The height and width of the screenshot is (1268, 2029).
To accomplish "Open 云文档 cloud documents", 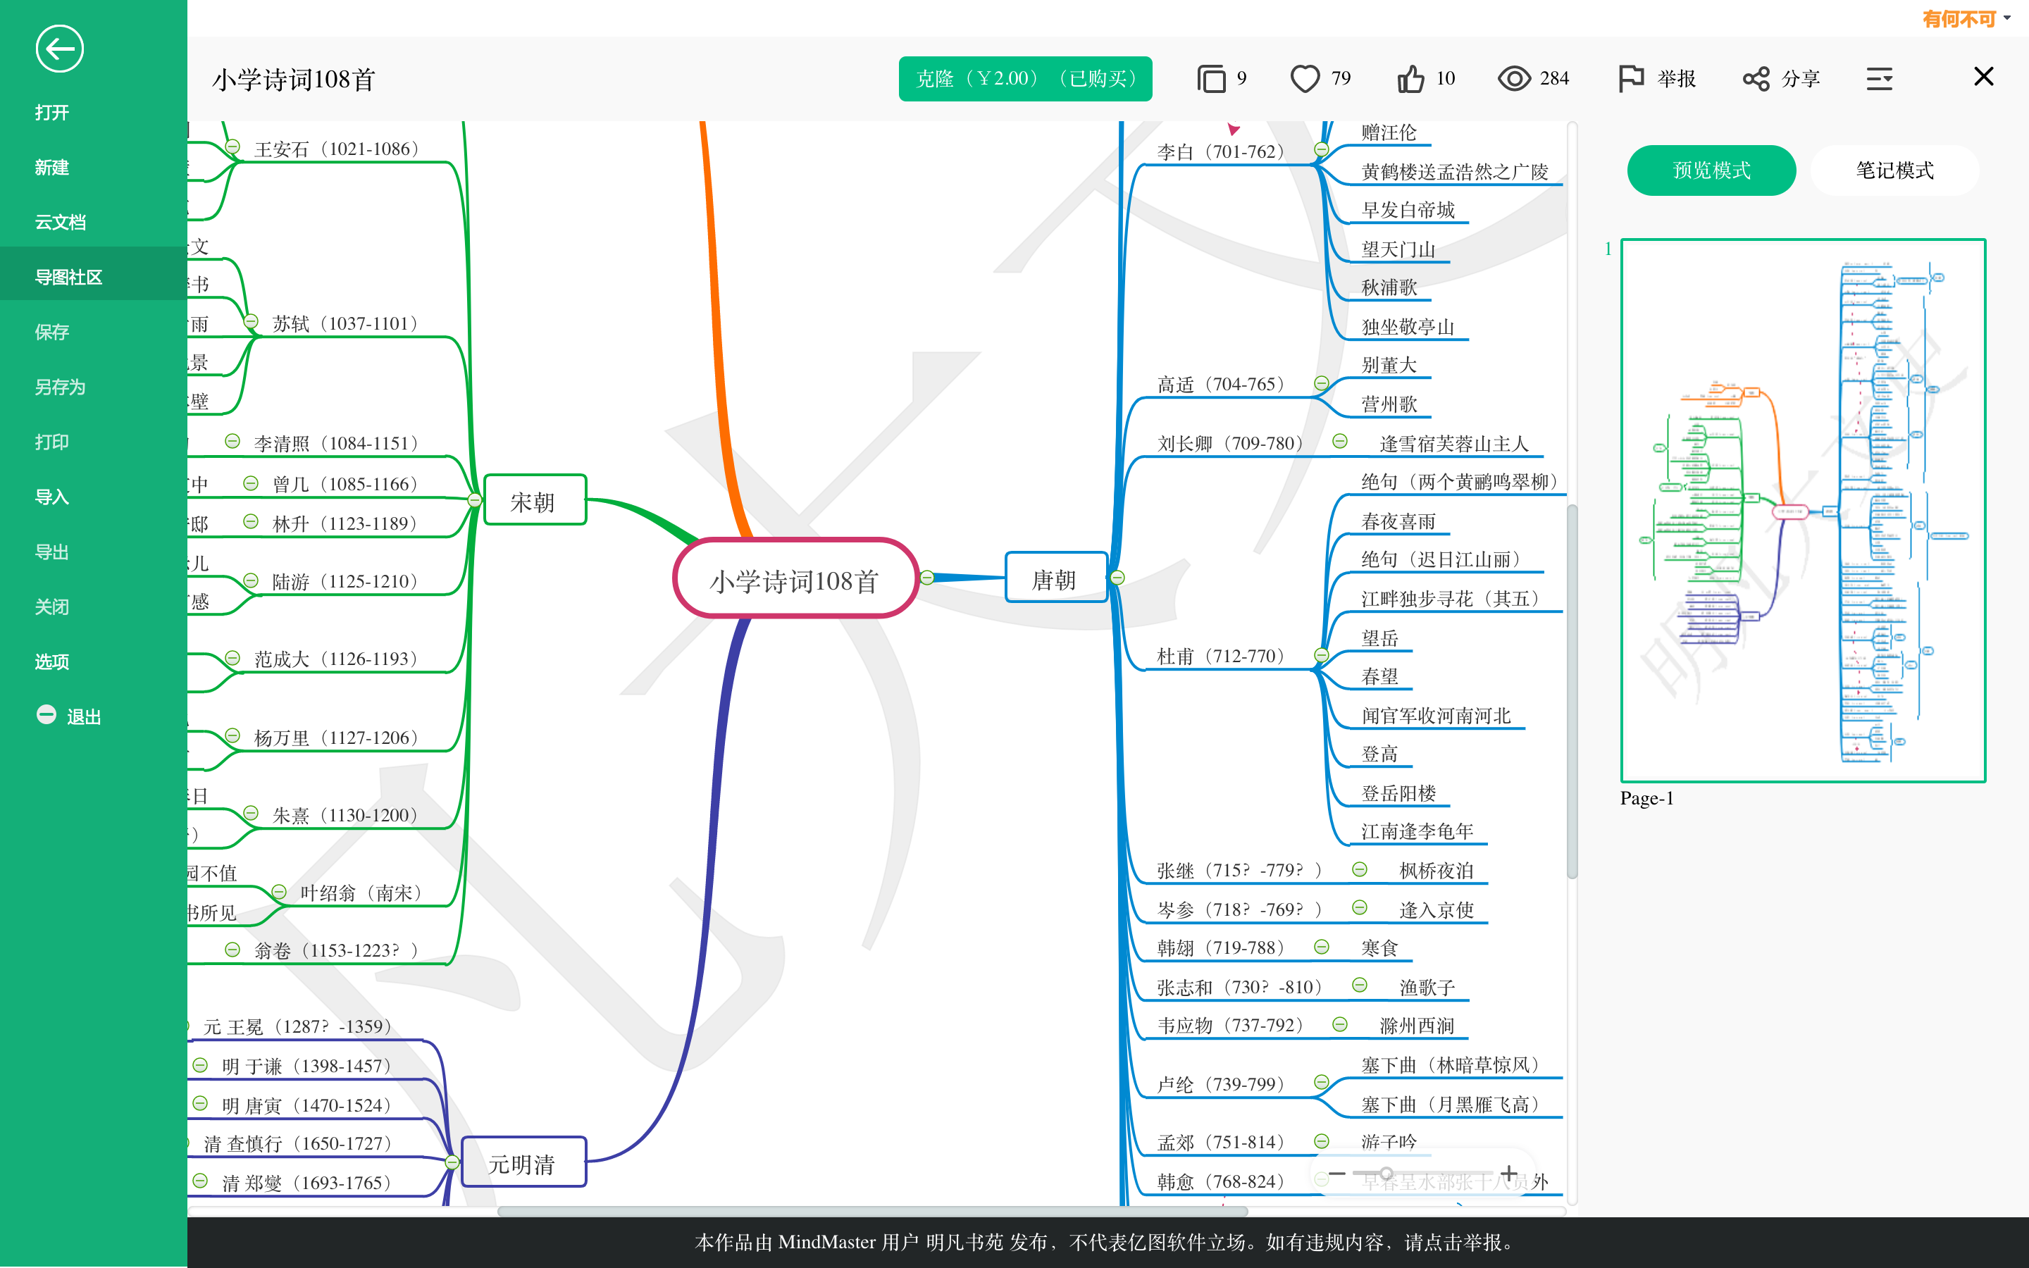I will (x=61, y=222).
